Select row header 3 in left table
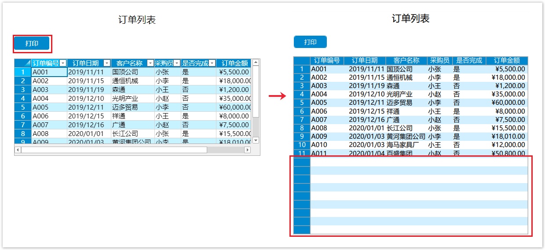545x250 pixels. point(22,90)
